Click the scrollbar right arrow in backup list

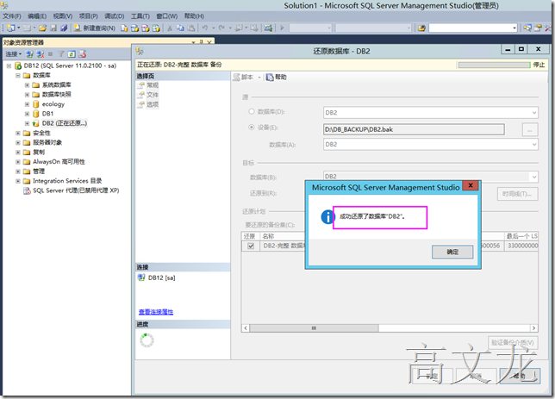tap(534, 328)
